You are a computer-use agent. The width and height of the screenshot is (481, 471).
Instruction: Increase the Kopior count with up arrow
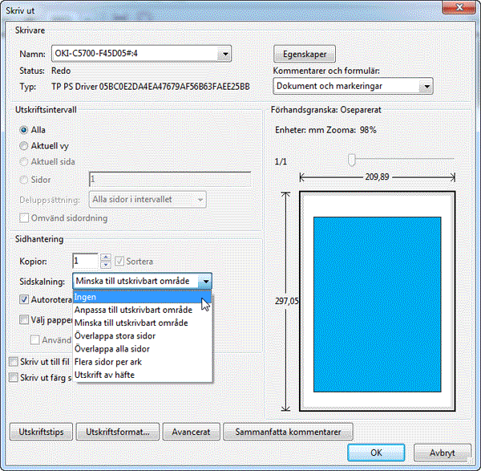click(x=105, y=258)
